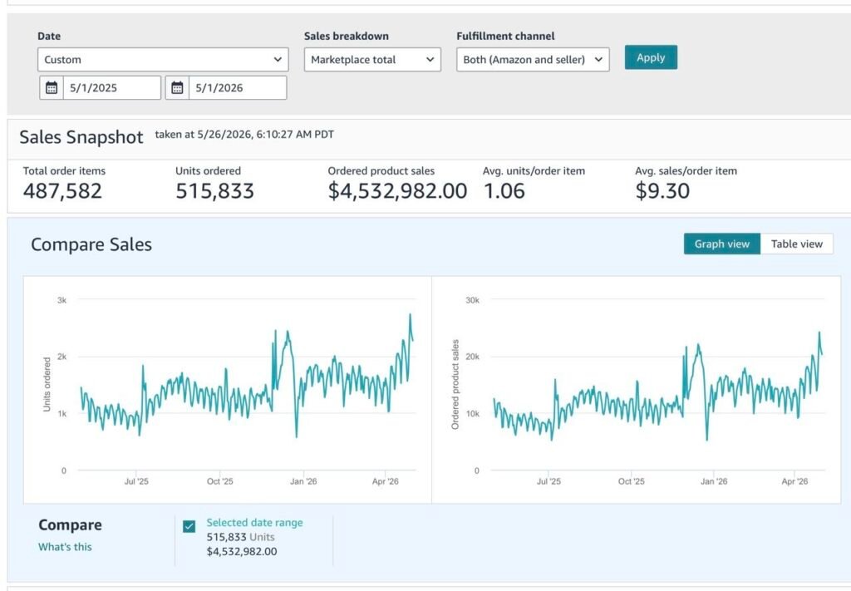Click the Apply button
The width and height of the screenshot is (851, 591).
tap(651, 57)
